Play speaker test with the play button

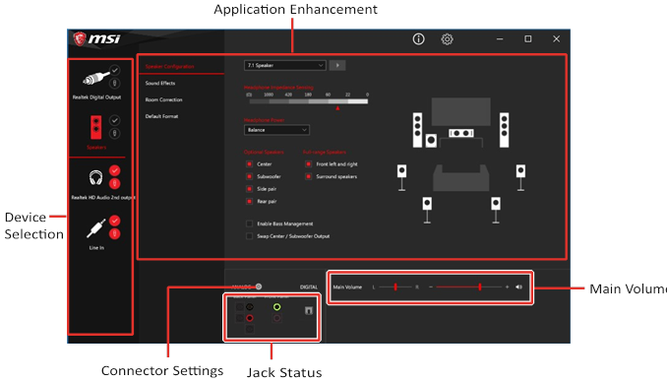coord(337,65)
